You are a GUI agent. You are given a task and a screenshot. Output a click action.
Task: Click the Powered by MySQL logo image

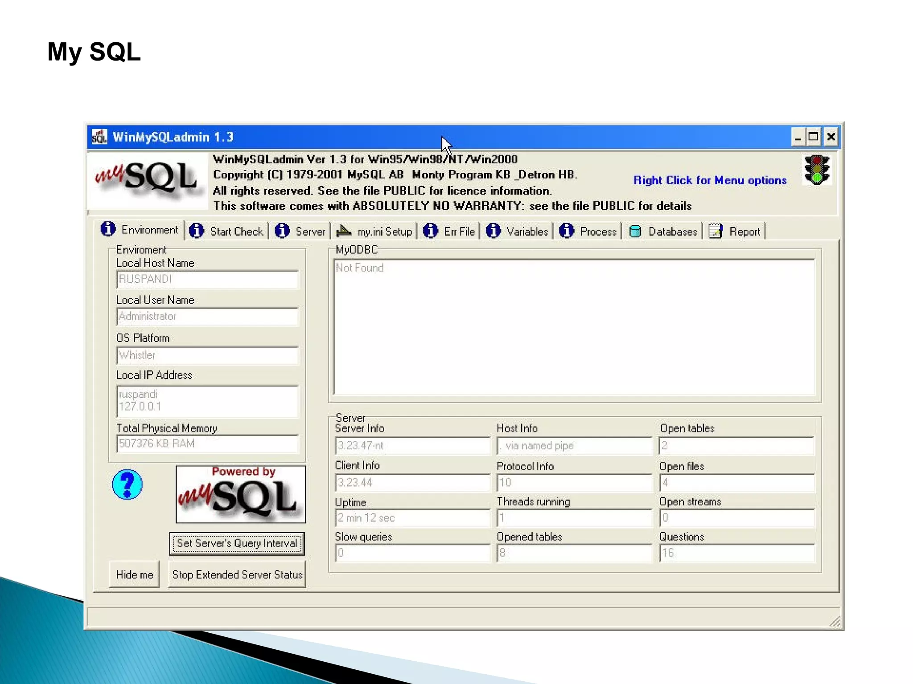click(x=241, y=494)
